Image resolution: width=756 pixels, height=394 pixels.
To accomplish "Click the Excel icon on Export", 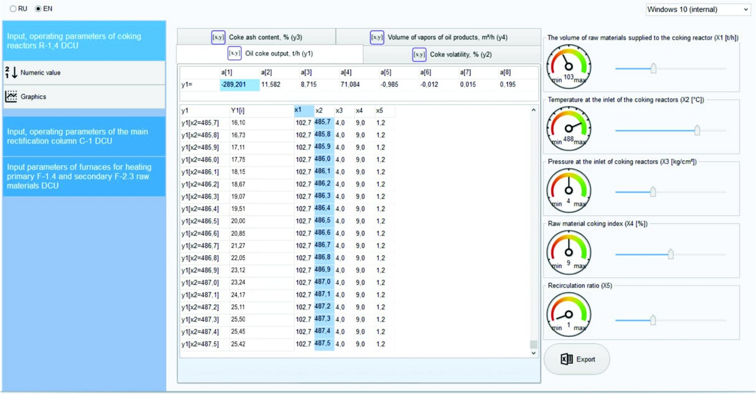I will (566, 359).
